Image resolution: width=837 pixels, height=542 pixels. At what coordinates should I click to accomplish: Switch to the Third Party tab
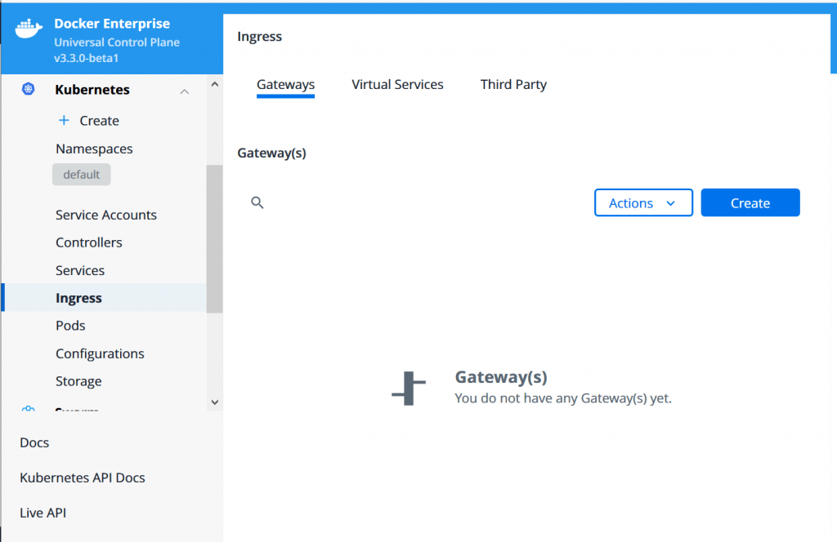pyautogui.click(x=513, y=85)
